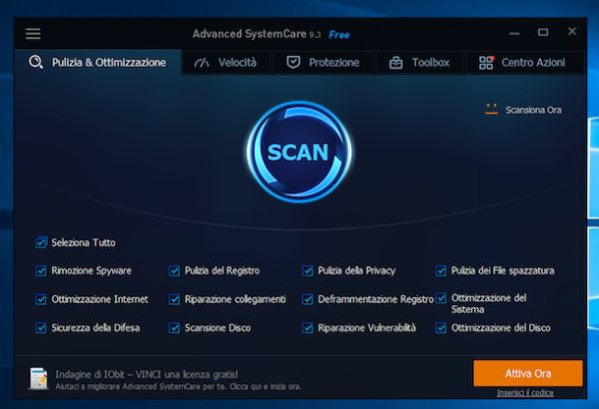Click the IObit survey notepad icon
The width and height of the screenshot is (599, 409).
[38, 377]
